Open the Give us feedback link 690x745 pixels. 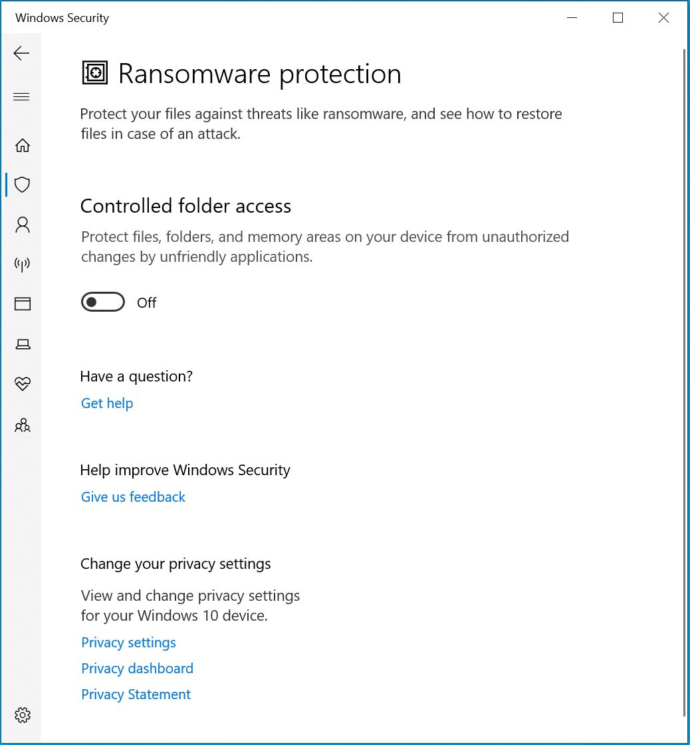point(133,497)
